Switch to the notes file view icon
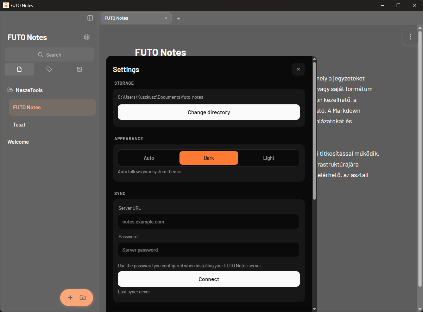The width and height of the screenshot is (423, 312). [x=19, y=69]
